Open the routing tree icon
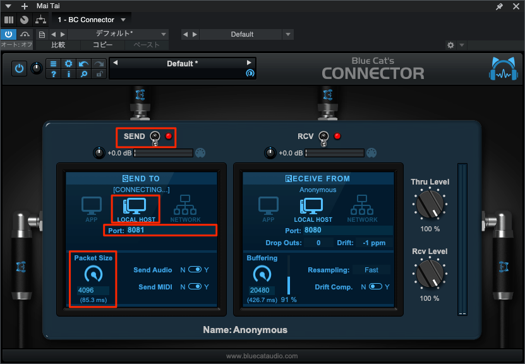Screen dimensions: 525x364 pyautogui.click(x=40, y=20)
